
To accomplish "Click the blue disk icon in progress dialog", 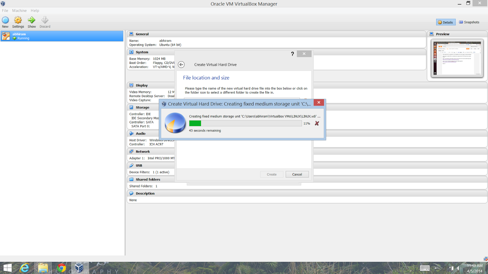I will point(175,123).
